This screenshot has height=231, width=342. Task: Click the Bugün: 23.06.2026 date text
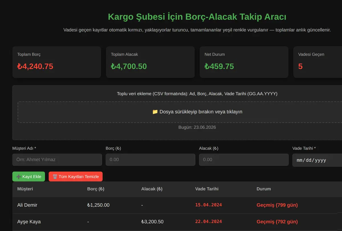coord(197,127)
